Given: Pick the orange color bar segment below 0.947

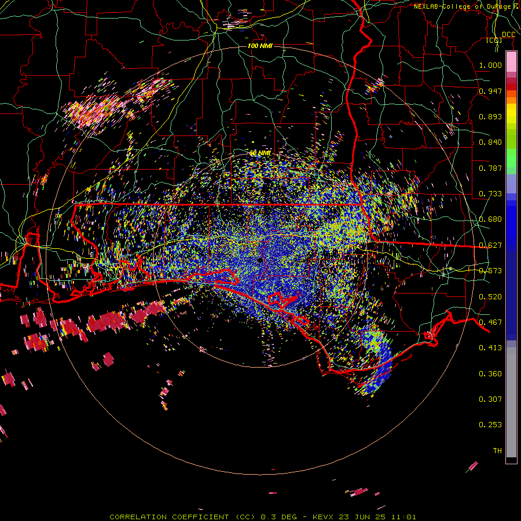Looking at the screenshot, I should tap(511, 100).
